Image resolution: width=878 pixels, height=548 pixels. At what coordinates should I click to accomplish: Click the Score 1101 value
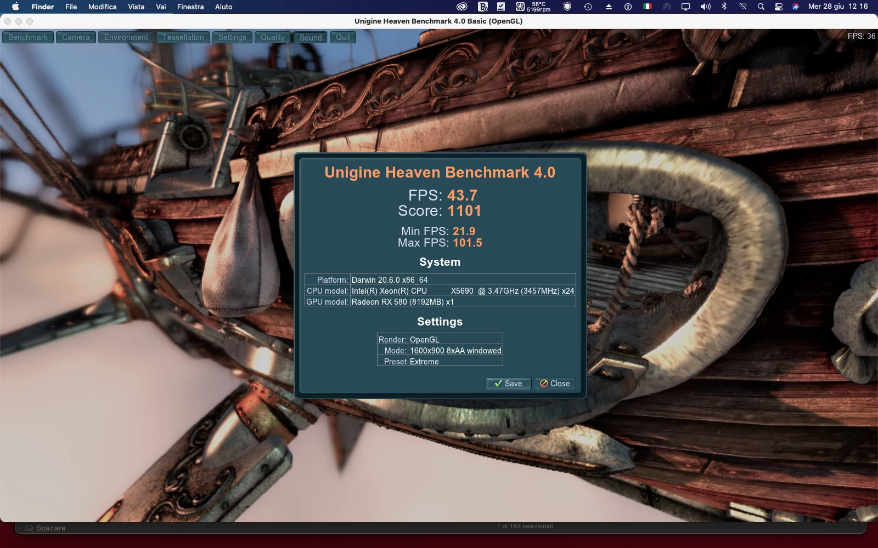click(464, 210)
